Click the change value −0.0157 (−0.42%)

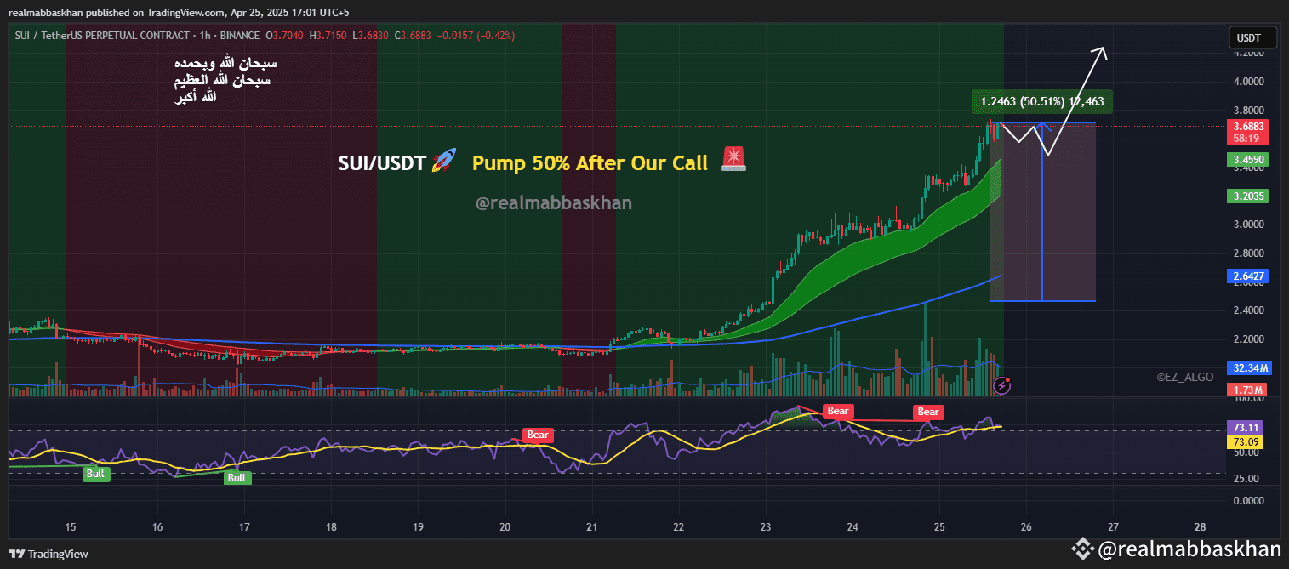(x=475, y=36)
